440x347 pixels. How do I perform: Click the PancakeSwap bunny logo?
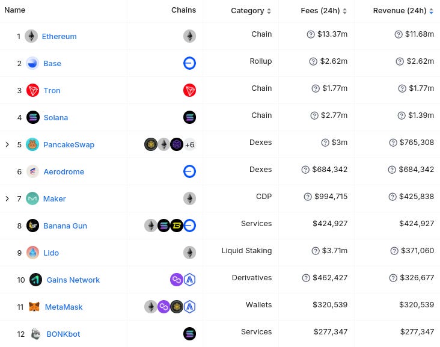[x=32, y=144]
